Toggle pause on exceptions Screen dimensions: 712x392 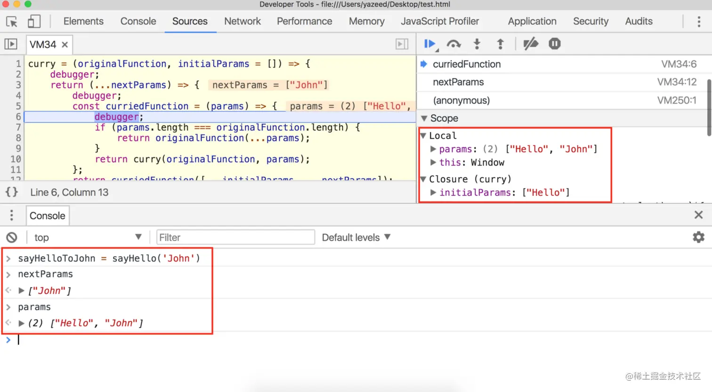coord(555,44)
